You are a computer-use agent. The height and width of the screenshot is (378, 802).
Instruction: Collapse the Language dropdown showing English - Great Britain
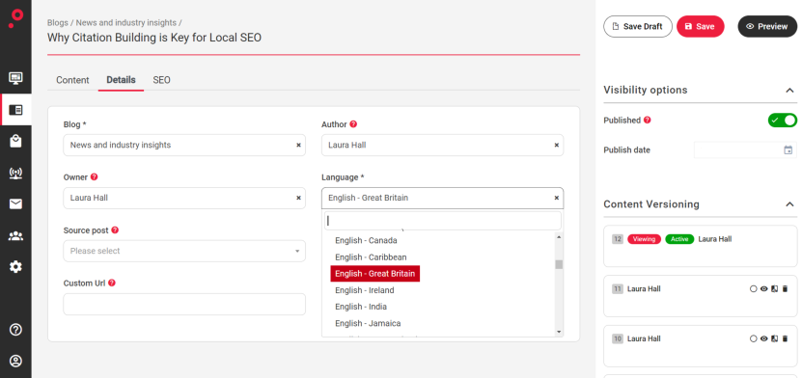(x=442, y=198)
